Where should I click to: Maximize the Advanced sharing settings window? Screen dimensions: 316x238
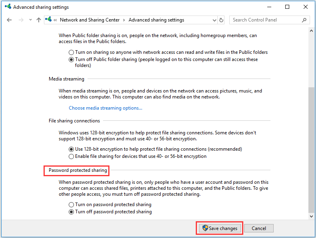(x=287, y=7)
